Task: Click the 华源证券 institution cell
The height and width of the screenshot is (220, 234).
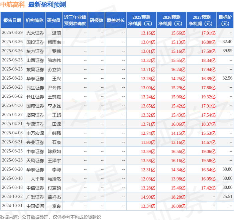Action: (35, 124)
